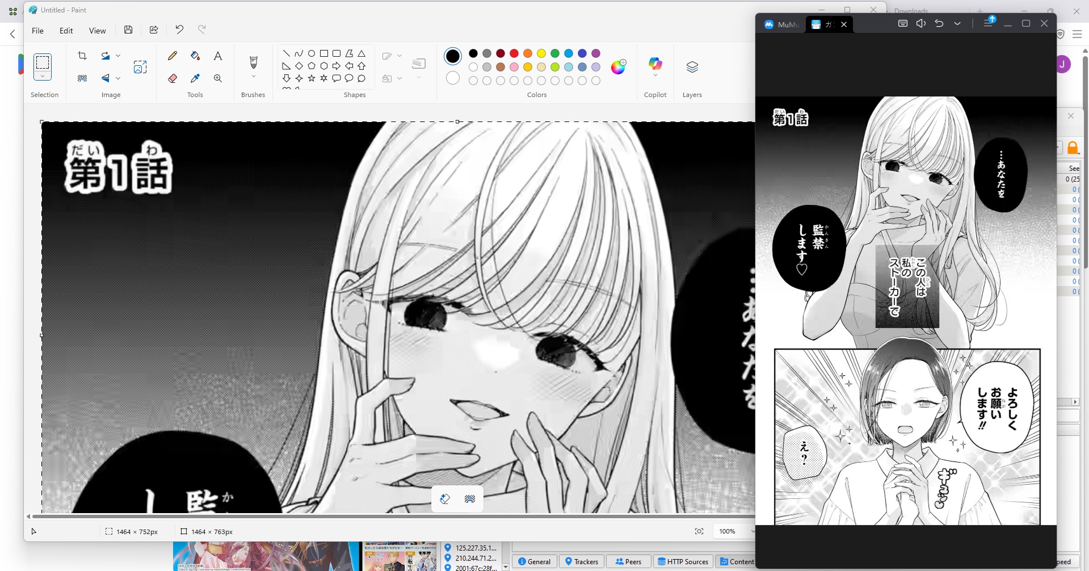Open the Rotate options dropdown arrow
Screen dimensions: 1089x571
click(118, 56)
